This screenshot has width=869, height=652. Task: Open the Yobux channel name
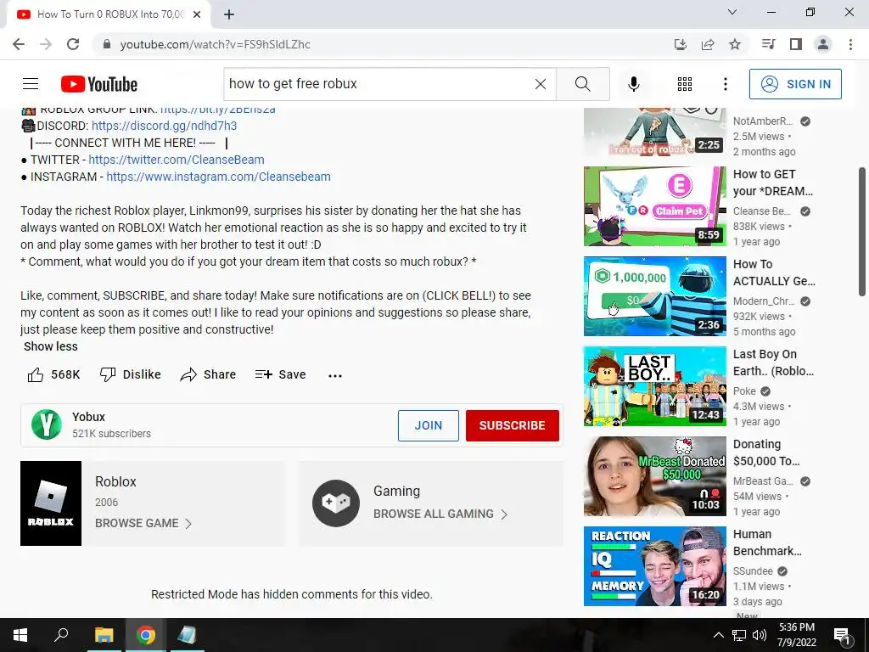tap(88, 417)
